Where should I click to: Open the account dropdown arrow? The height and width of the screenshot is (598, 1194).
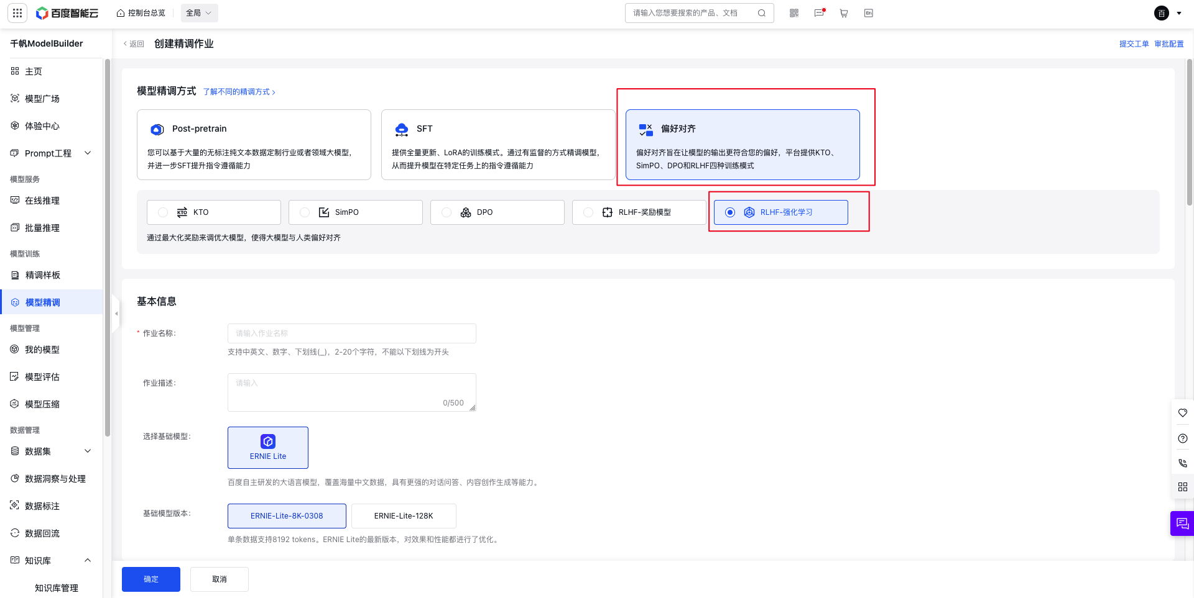(x=1179, y=13)
